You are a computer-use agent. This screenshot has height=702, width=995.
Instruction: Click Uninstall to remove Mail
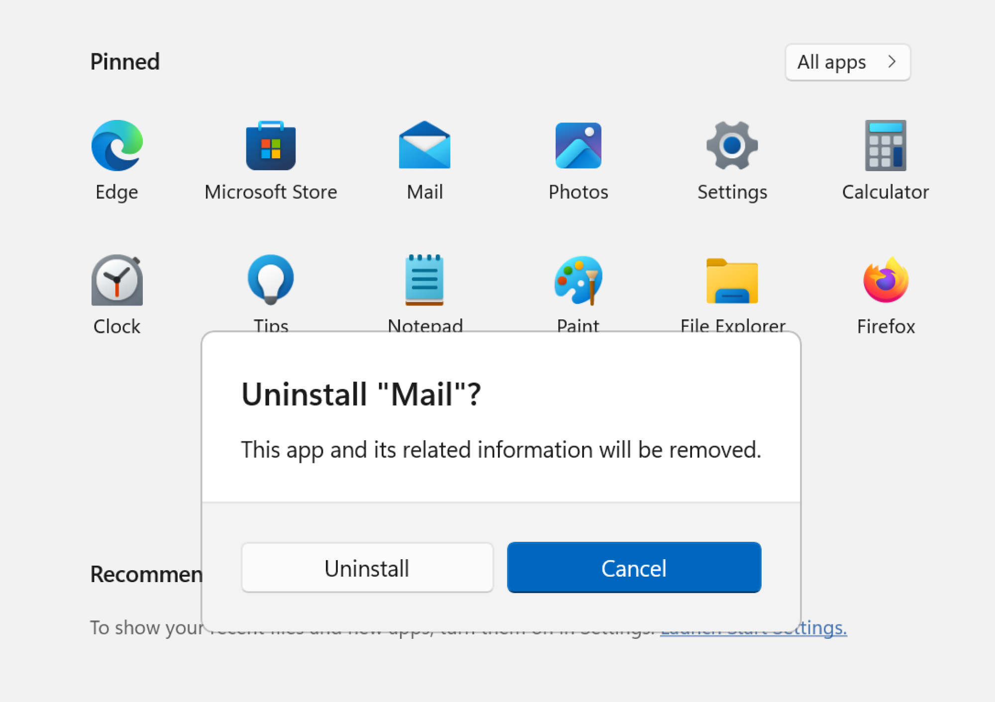(x=367, y=568)
